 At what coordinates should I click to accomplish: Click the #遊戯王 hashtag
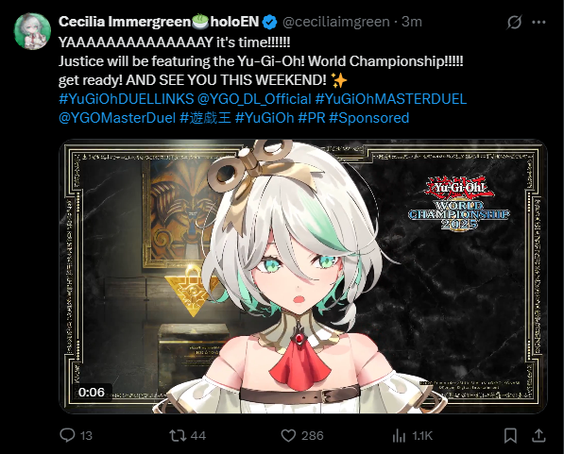205,118
